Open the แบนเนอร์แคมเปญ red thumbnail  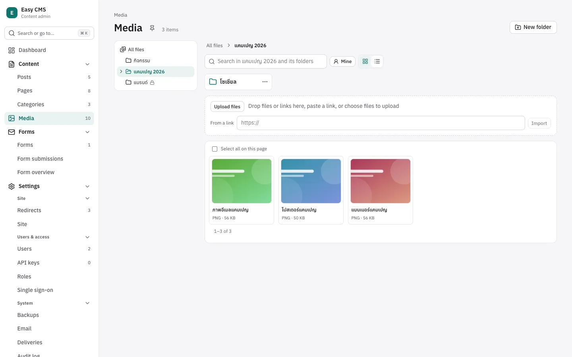pos(381,181)
